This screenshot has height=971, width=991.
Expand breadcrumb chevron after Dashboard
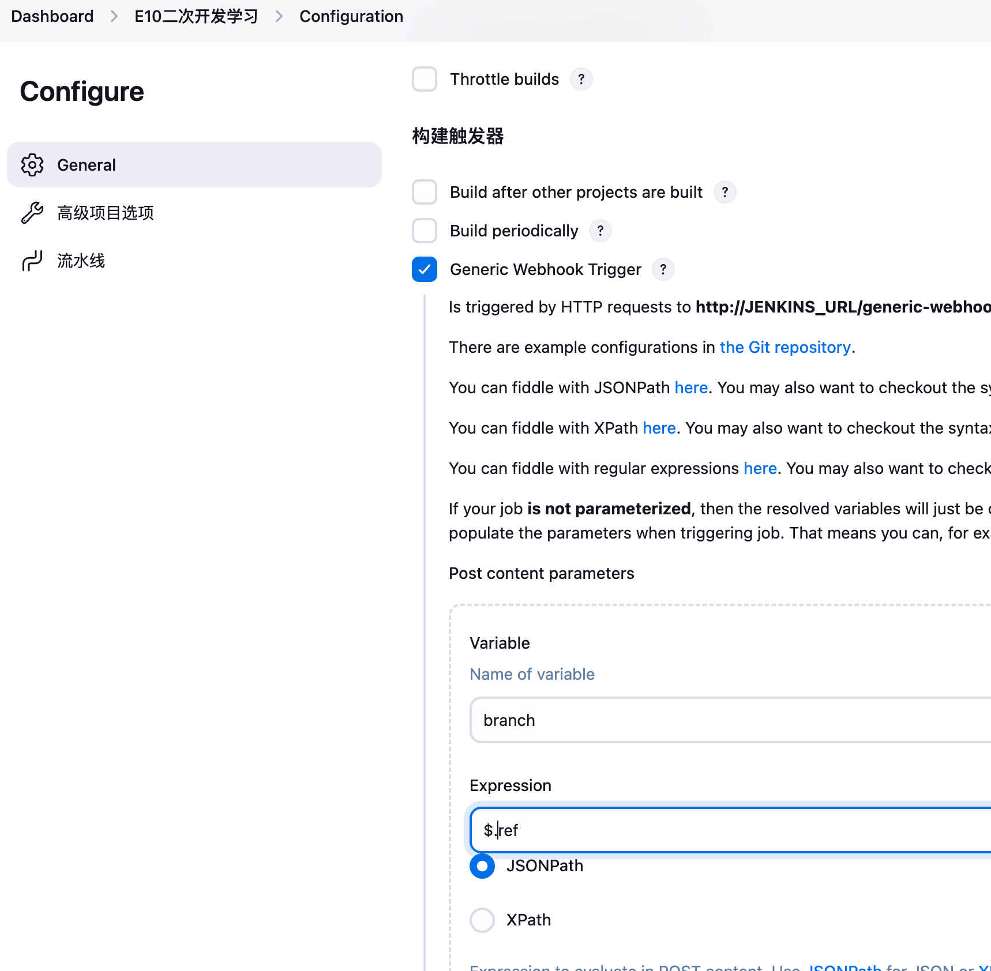(x=114, y=16)
